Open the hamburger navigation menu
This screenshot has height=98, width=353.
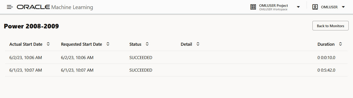tap(10, 7)
